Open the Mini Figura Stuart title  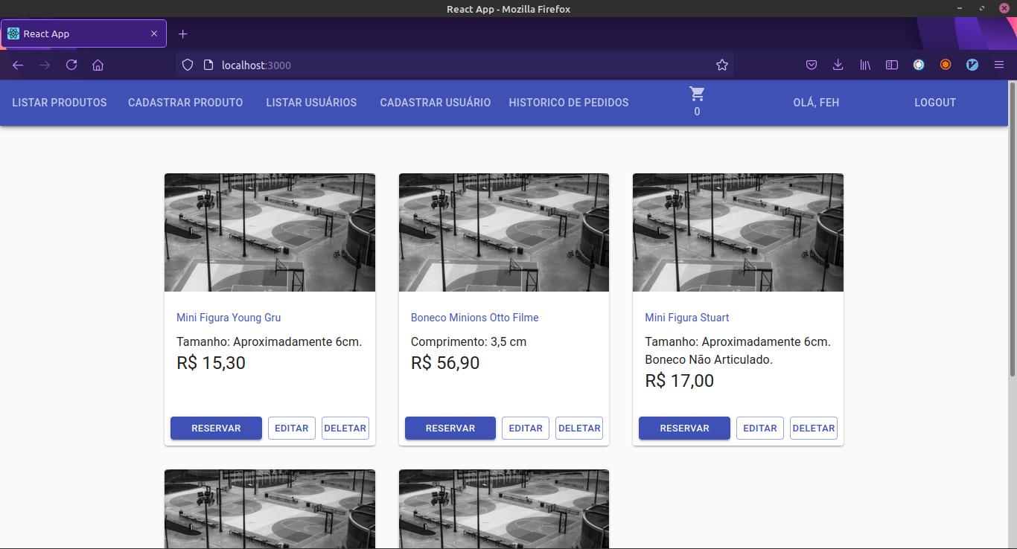pyautogui.click(x=687, y=318)
